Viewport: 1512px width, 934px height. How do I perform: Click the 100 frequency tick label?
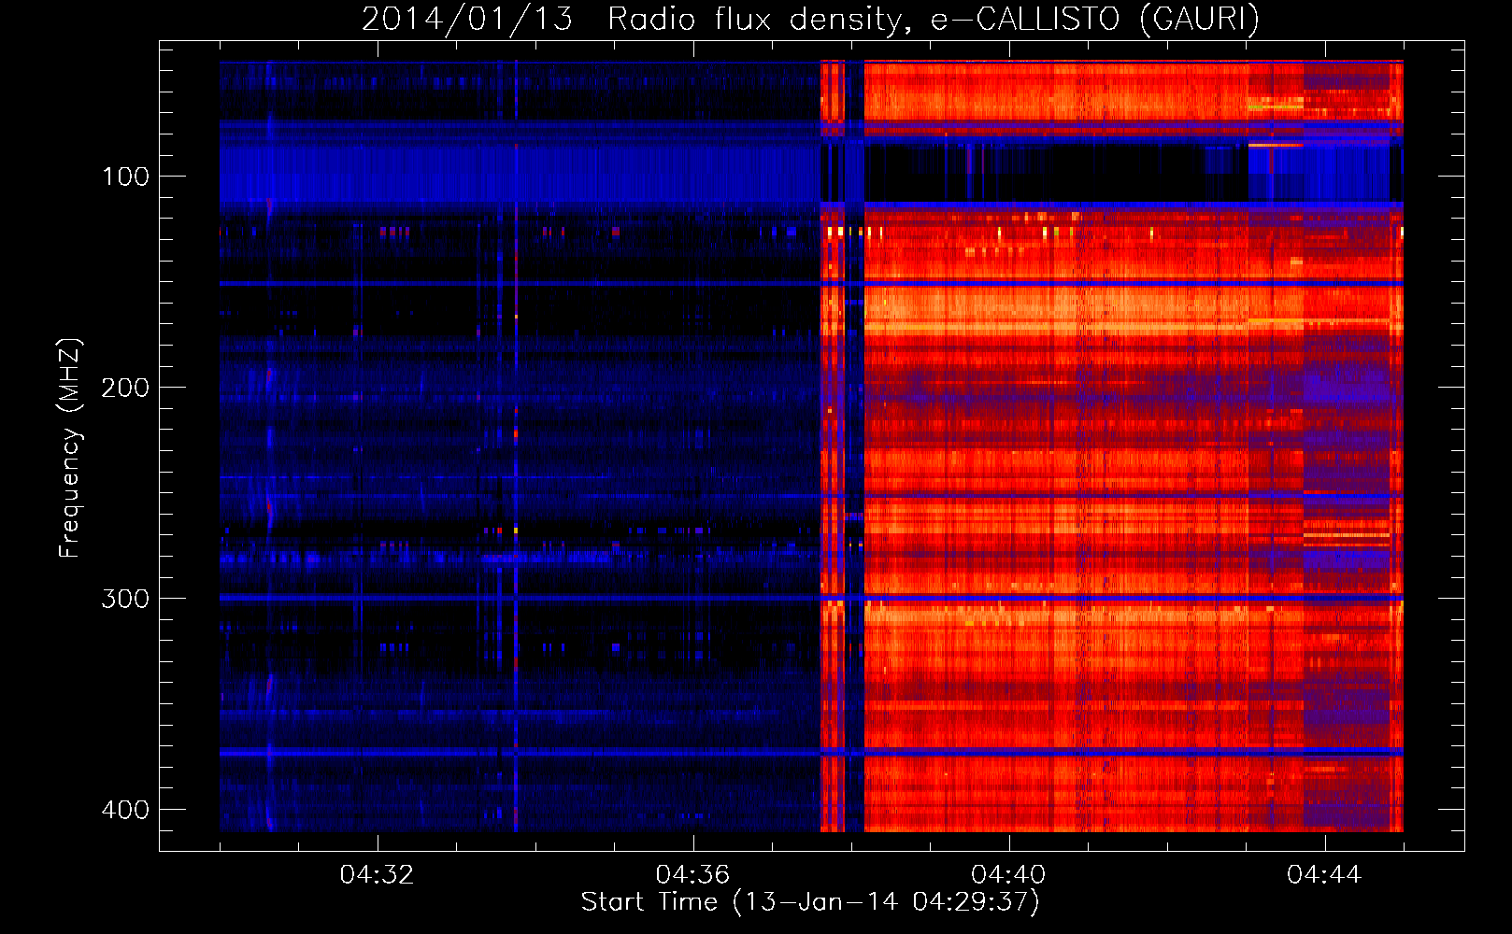(125, 177)
